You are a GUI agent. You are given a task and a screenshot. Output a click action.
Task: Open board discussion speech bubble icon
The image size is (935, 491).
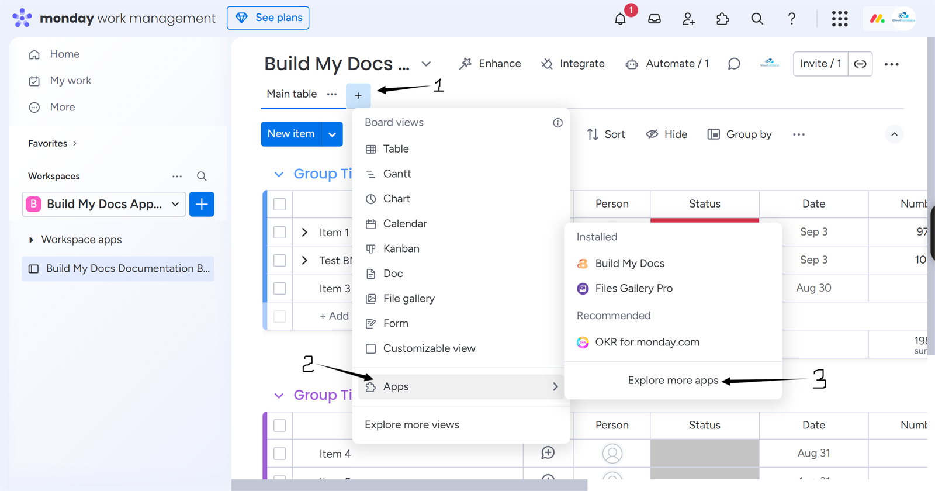click(x=734, y=64)
